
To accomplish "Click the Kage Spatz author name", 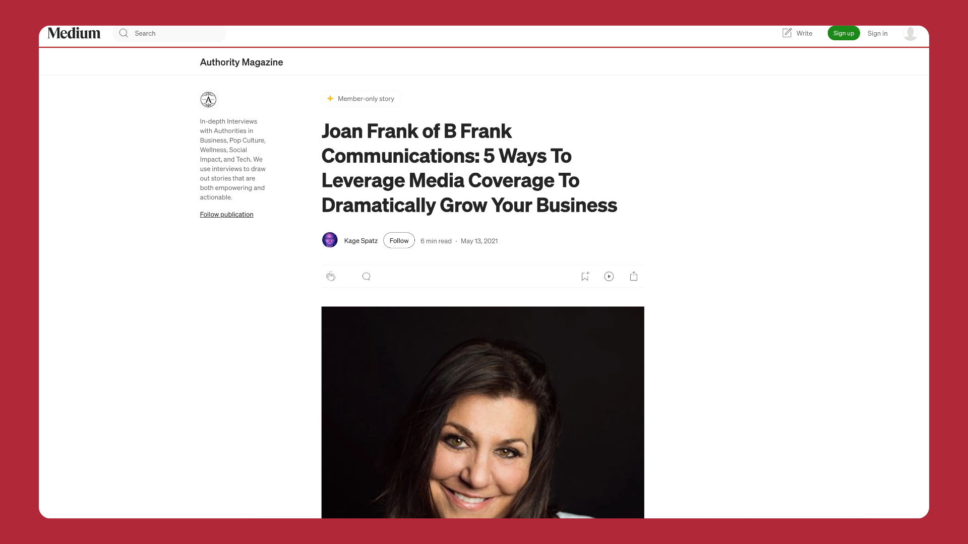I will coord(361,241).
